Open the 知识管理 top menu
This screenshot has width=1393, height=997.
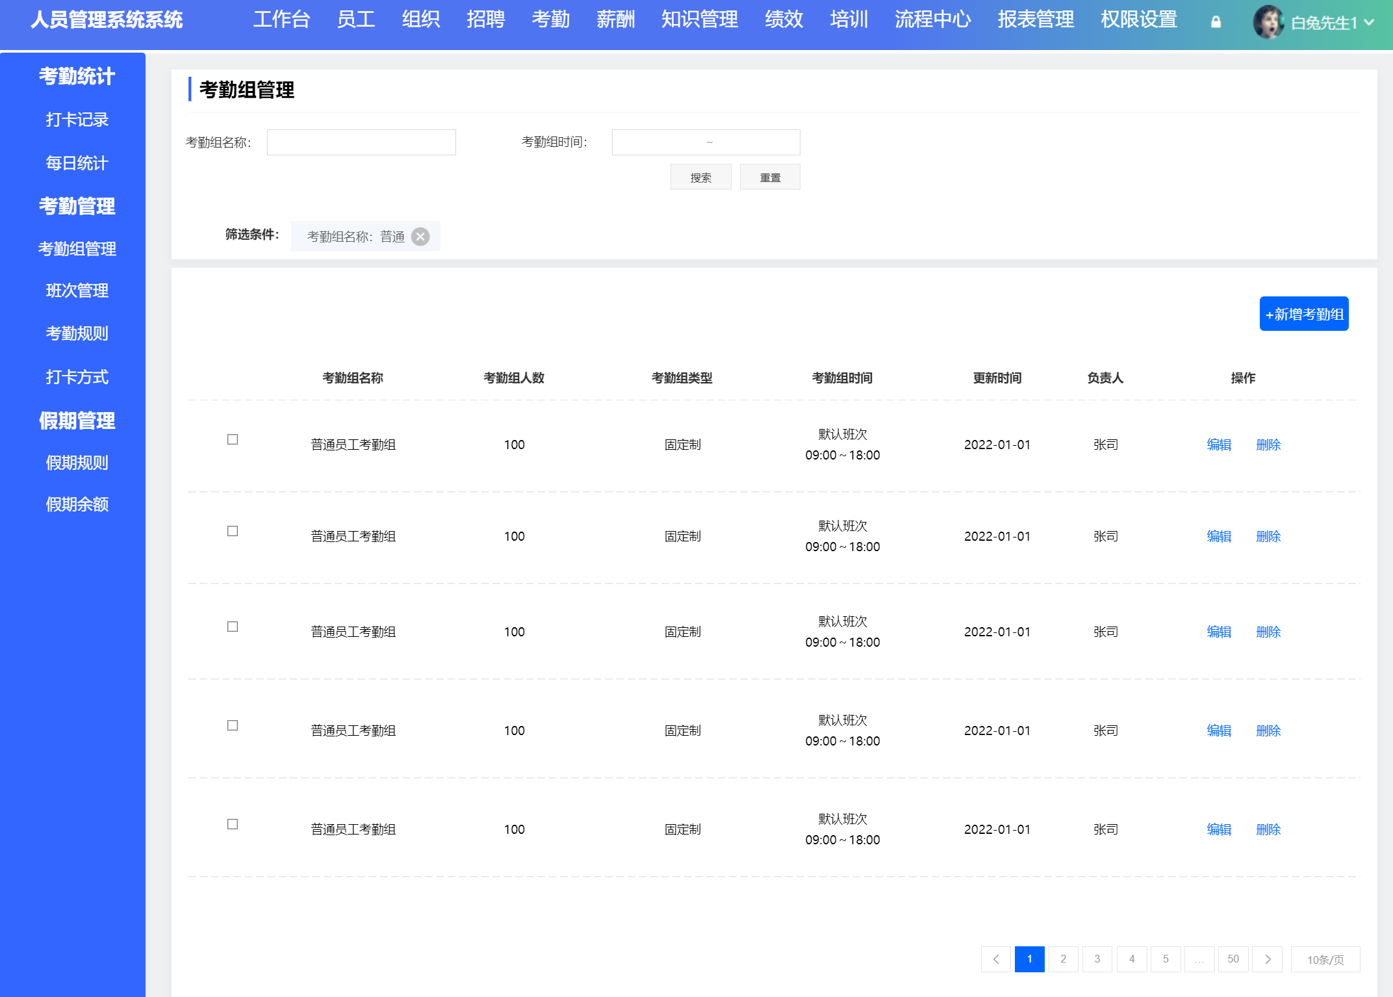pos(700,19)
